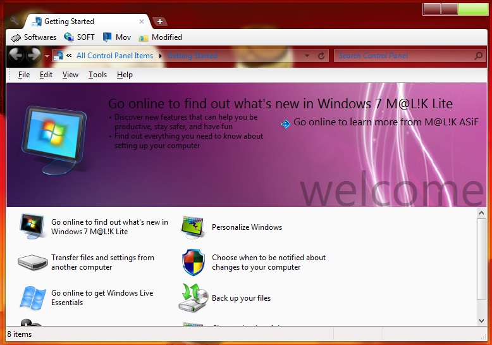The height and width of the screenshot is (345, 492).
Task: Click the hard drive transfer files icon
Action: click(x=32, y=262)
